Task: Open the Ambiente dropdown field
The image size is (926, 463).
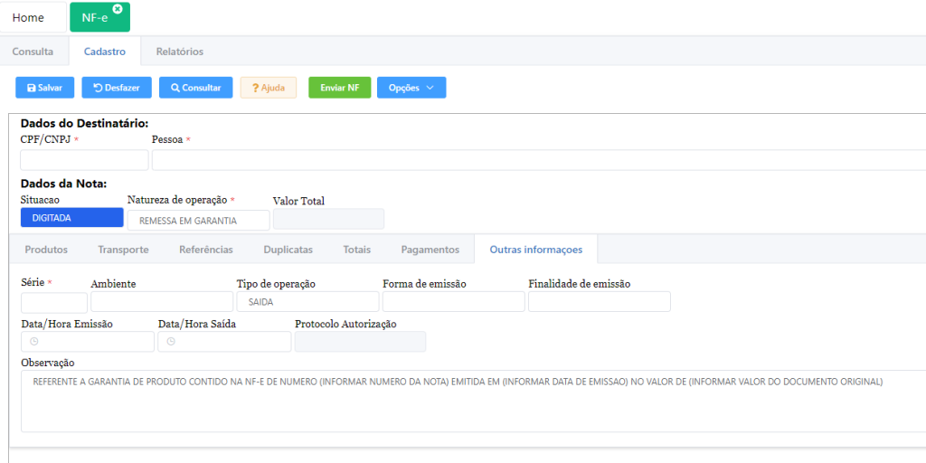Action: pos(162,302)
